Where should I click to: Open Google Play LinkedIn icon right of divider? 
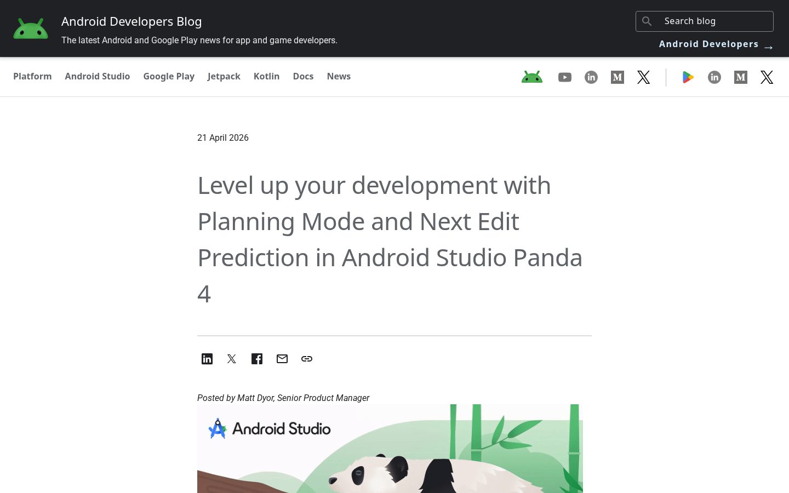[714, 77]
